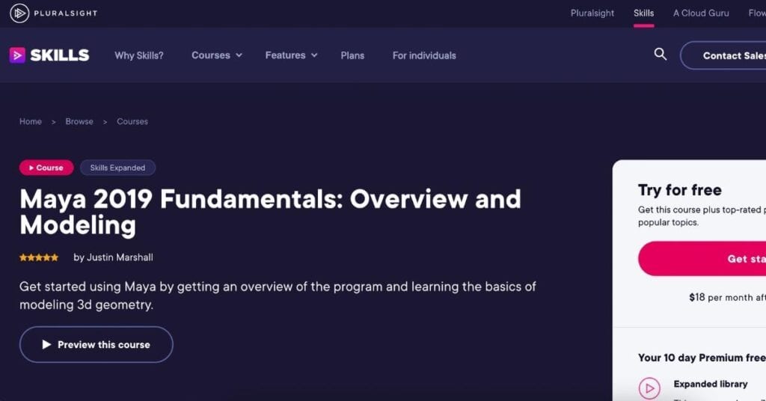This screenshot has width=766, height=401.
Task: Click the $18 per month text
Action: pos(727,297)
